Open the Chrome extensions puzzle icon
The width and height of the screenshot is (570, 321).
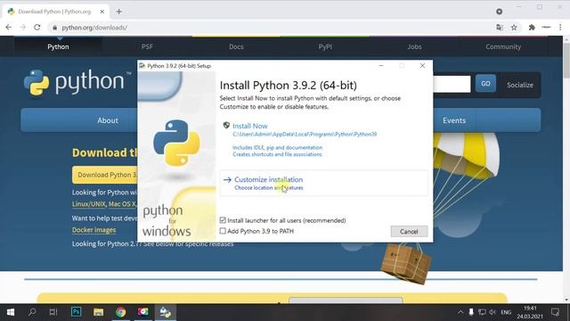pos(532,28)
